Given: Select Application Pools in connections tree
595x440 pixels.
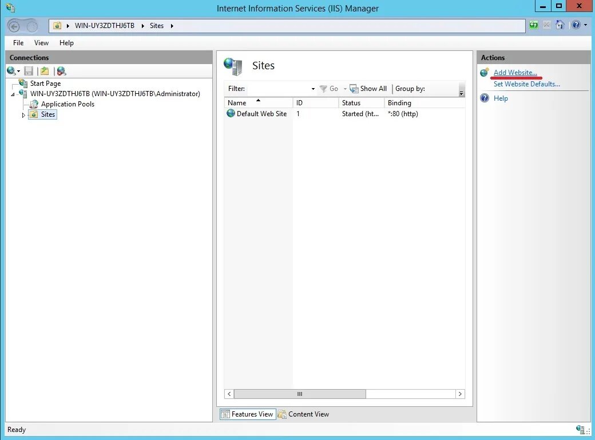Looking at the screenshot, I should coord(68,104).
